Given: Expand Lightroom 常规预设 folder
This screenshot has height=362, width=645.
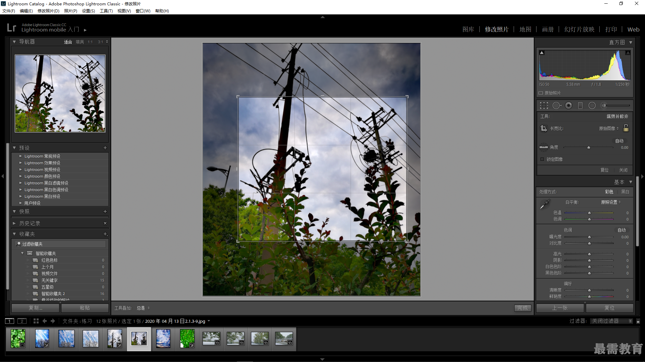Looking at the screenshot, I should tap(20, 156).
